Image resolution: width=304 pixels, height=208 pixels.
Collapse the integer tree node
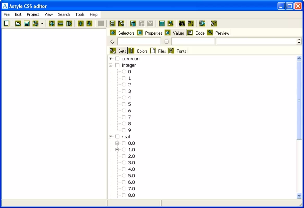(x=110, y=65)
